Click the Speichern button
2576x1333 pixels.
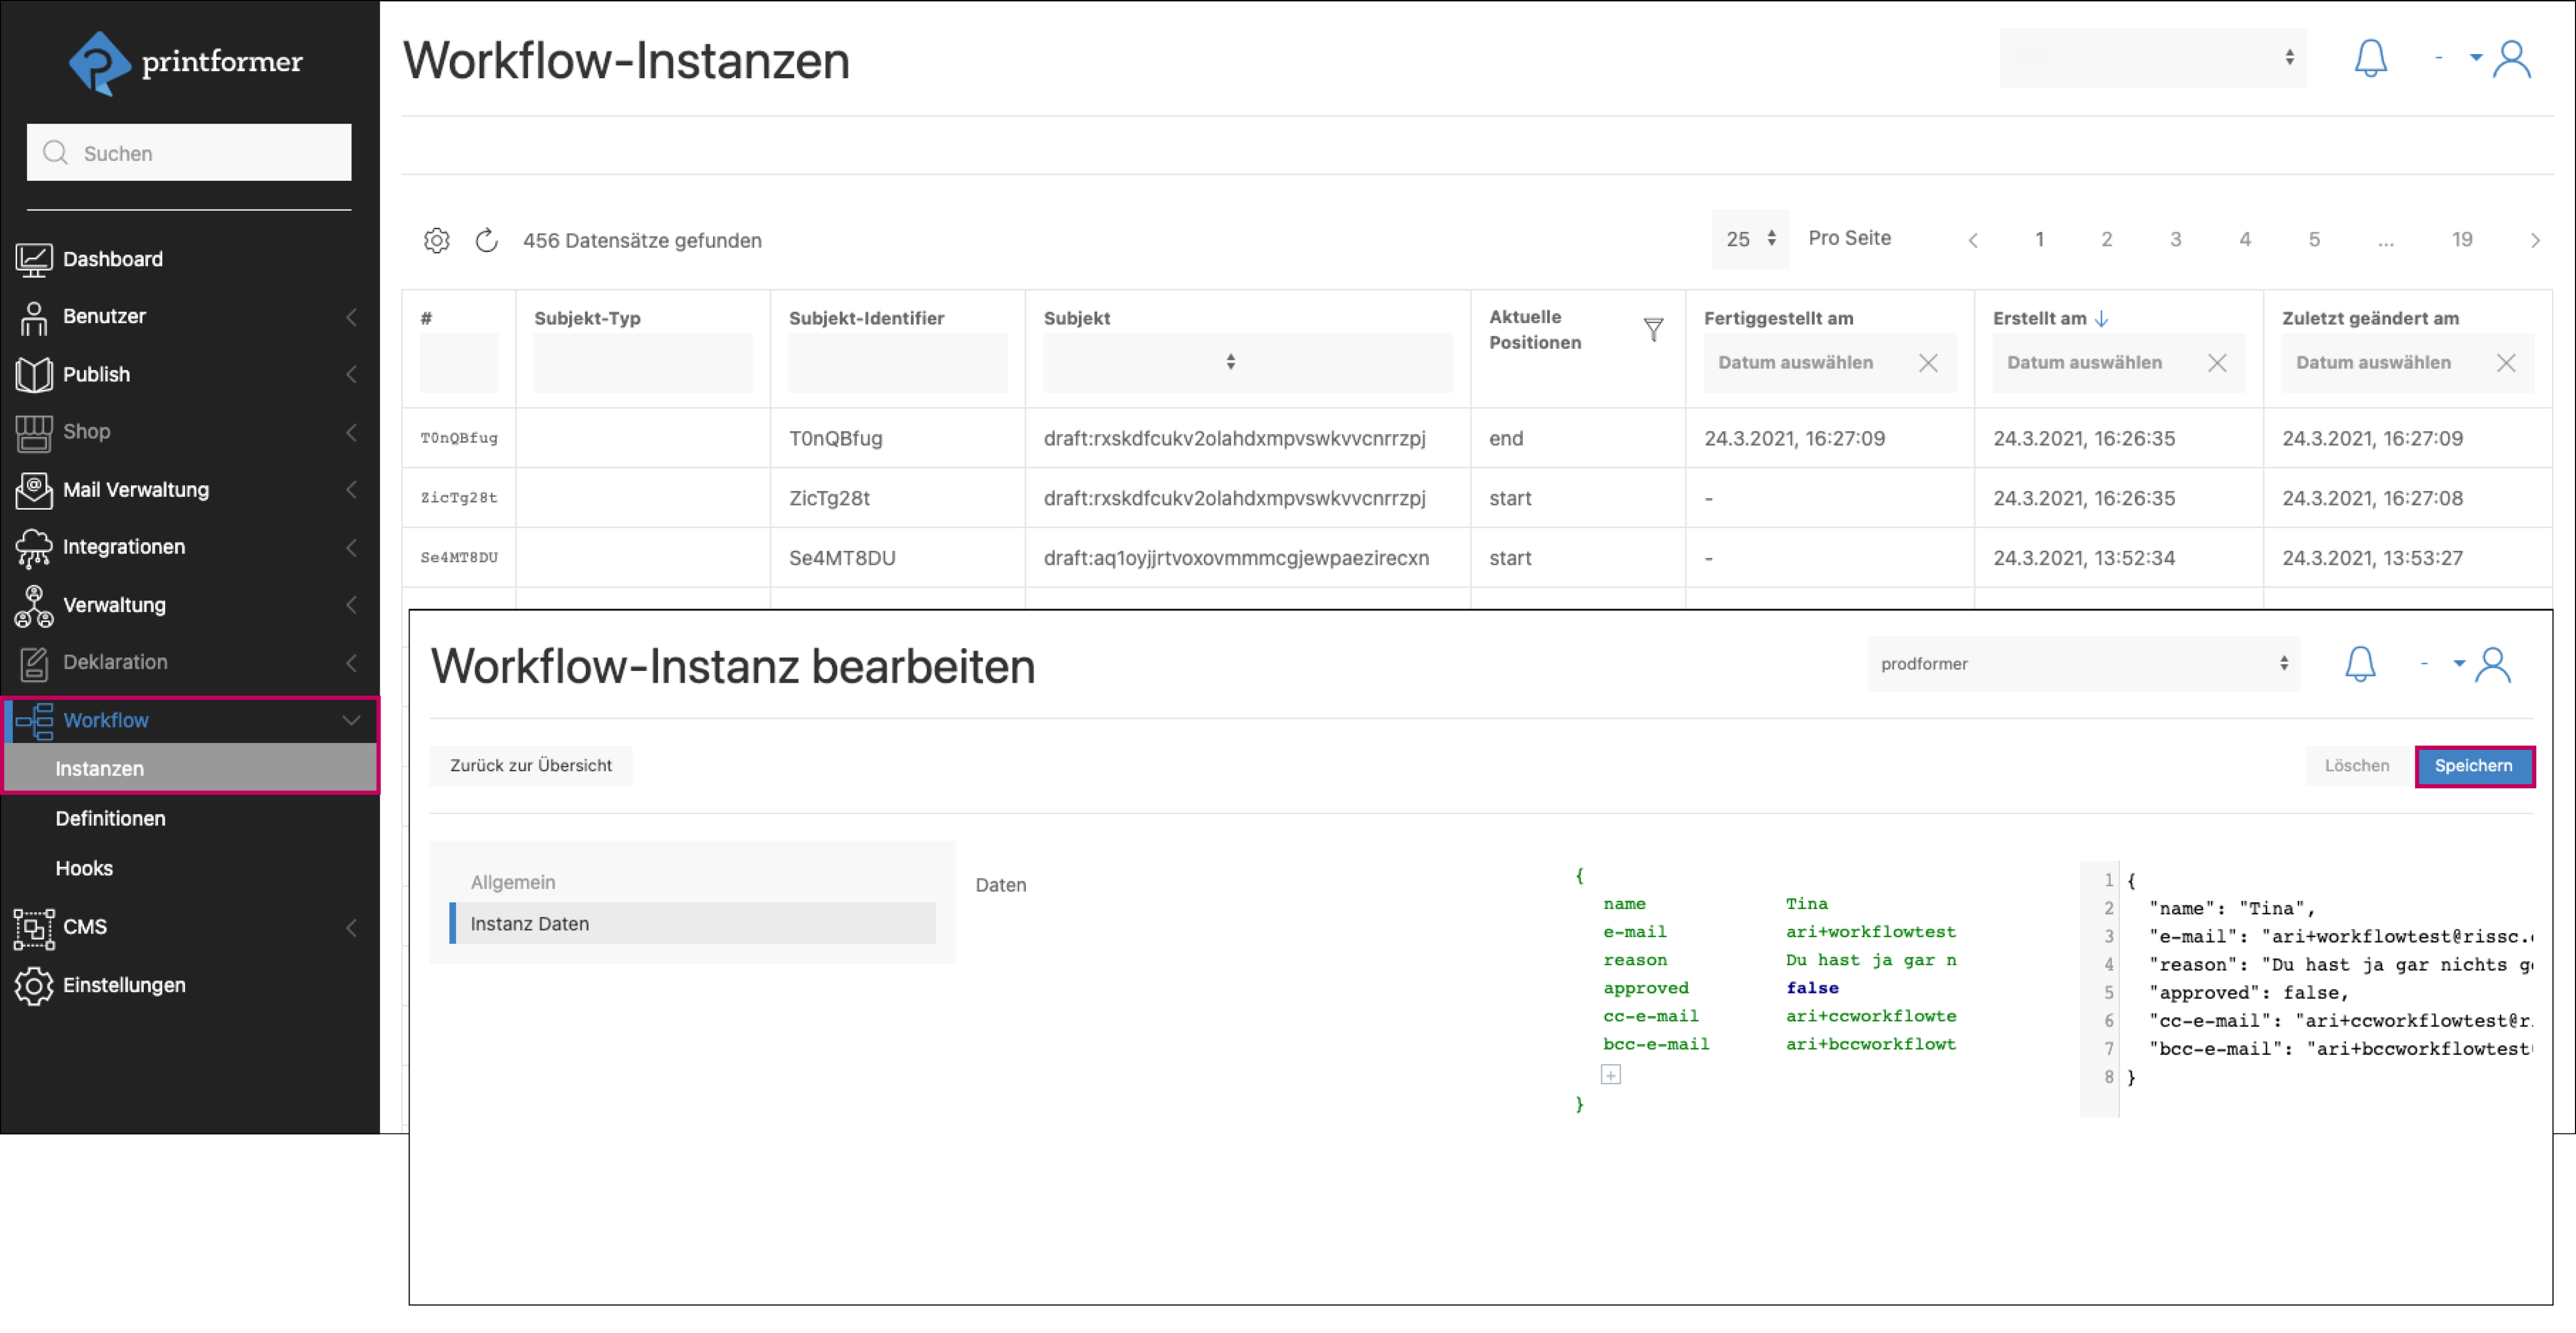(x=2474, y=765)
